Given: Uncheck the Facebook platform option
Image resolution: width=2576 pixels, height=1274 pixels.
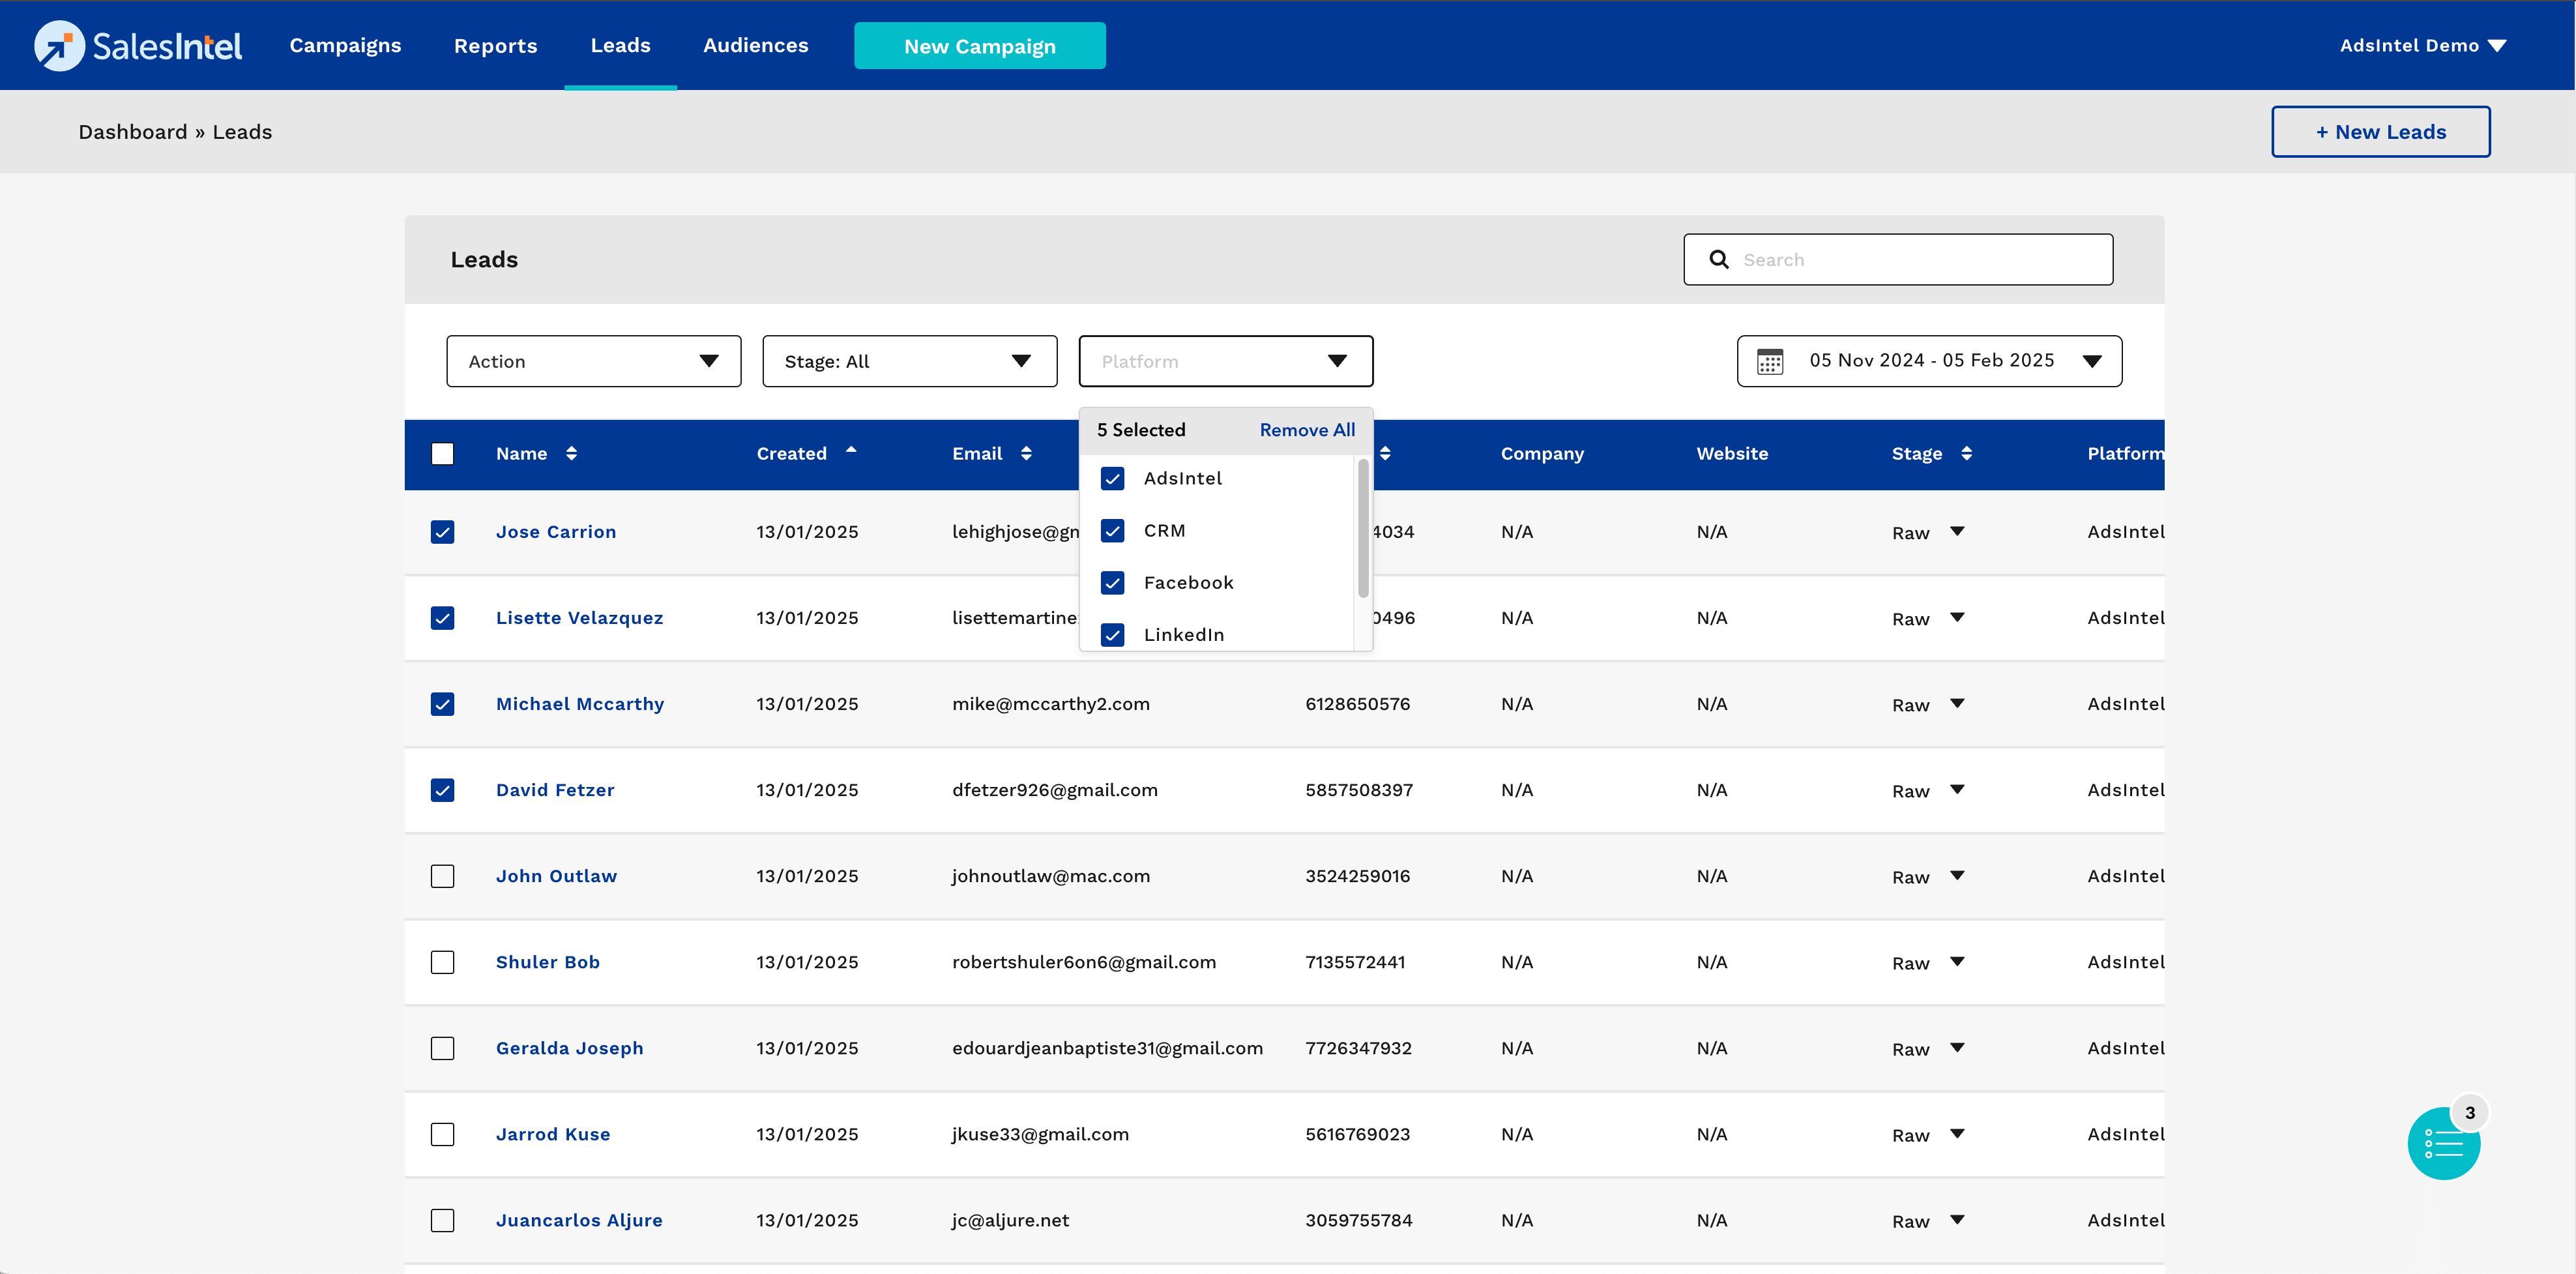Looking at the screenshot, I should pos(1112,583).
